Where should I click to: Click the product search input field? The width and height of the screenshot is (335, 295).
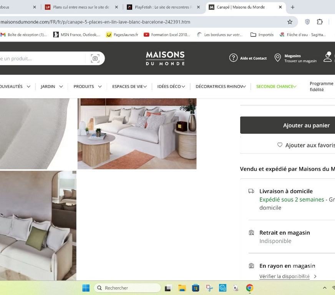click(42, 58)
